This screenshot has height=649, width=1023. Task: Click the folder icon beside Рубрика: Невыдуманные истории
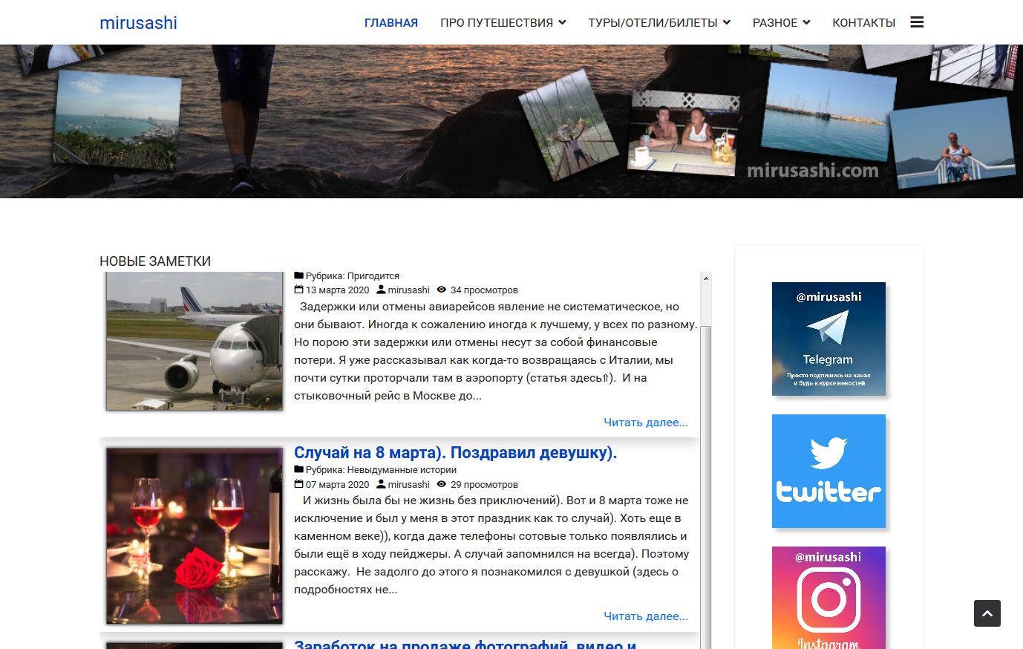[x=298, y=469]
